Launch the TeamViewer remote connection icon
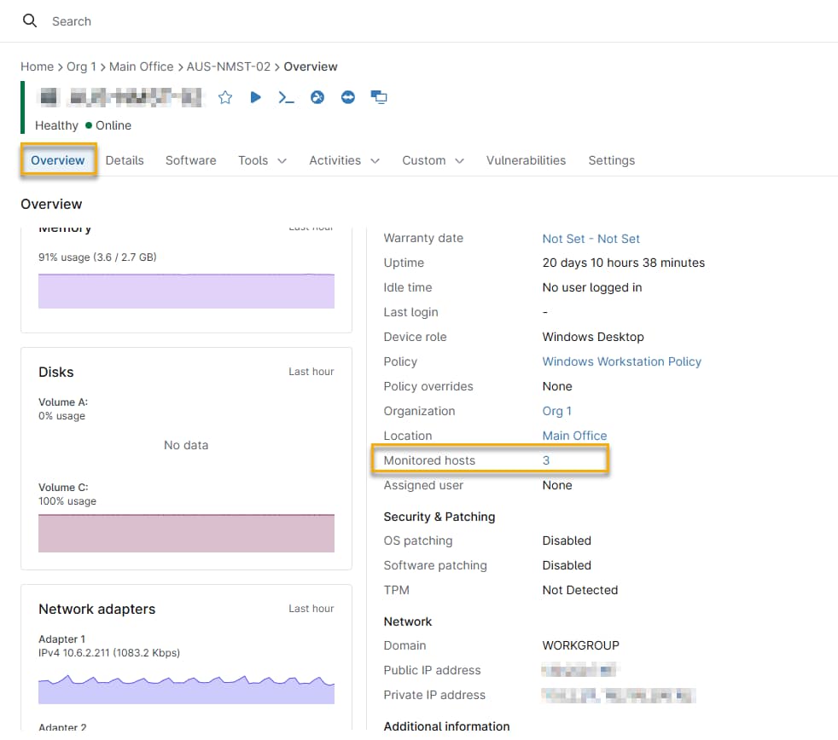The image size is (838, 740). pos(347,97)
